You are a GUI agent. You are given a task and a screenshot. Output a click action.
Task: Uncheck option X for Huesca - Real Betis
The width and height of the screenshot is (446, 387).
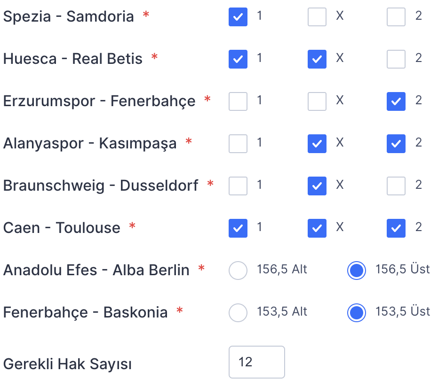point(317,59)
